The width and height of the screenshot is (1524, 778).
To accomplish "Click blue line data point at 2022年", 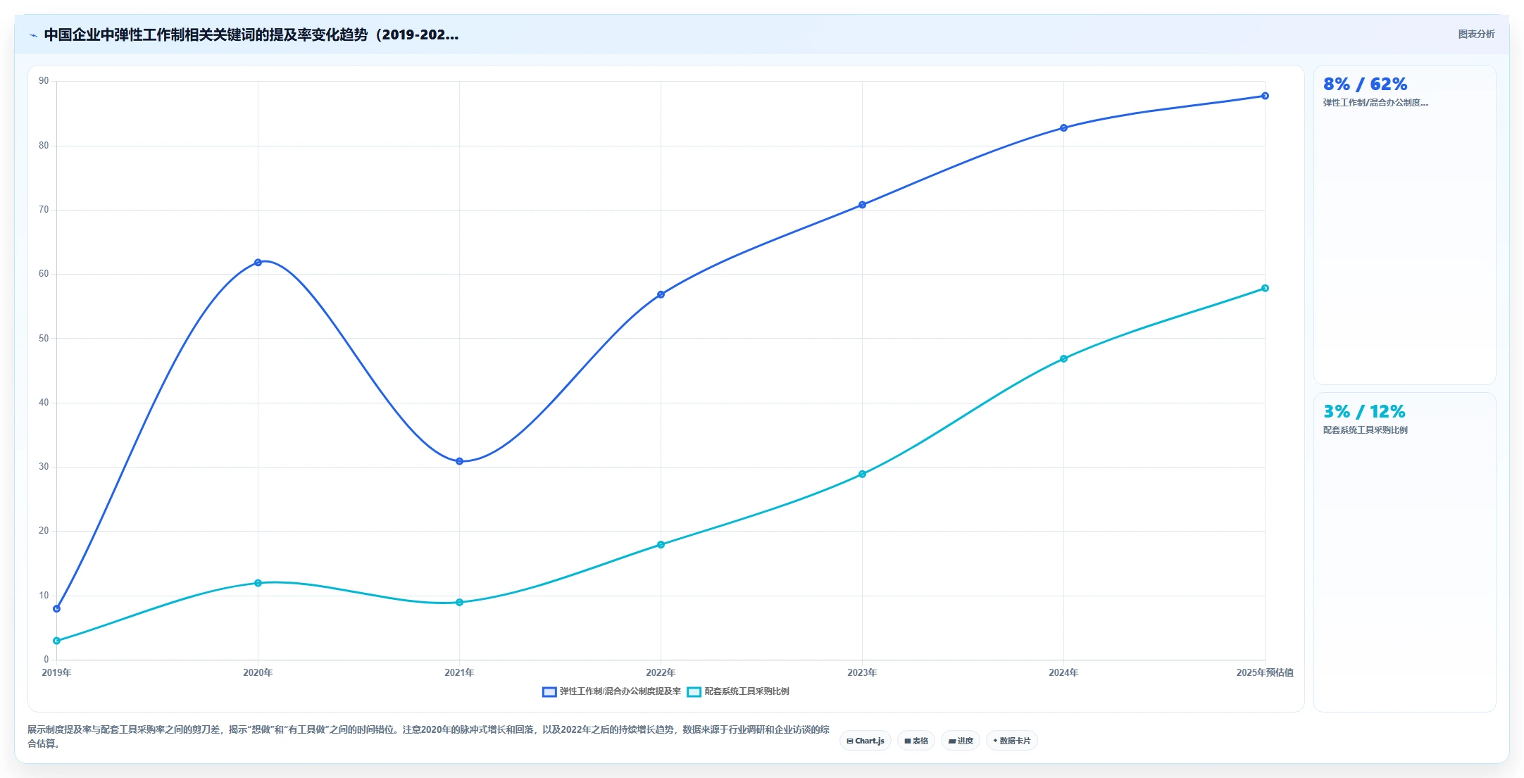I will [661, 294].
